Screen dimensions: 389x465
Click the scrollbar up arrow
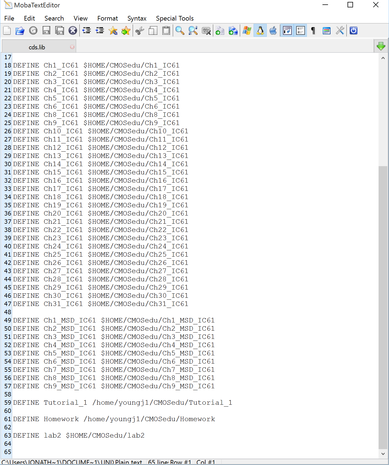(x=383, y=58)
